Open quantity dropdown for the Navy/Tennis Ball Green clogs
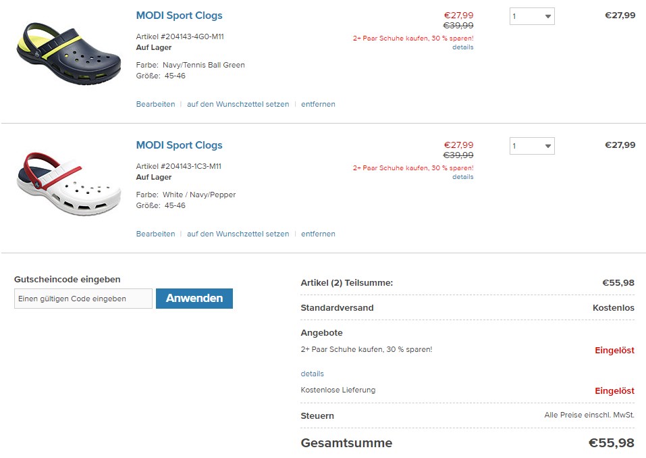The width and height of the screenshot is (646, 458). 532,16
